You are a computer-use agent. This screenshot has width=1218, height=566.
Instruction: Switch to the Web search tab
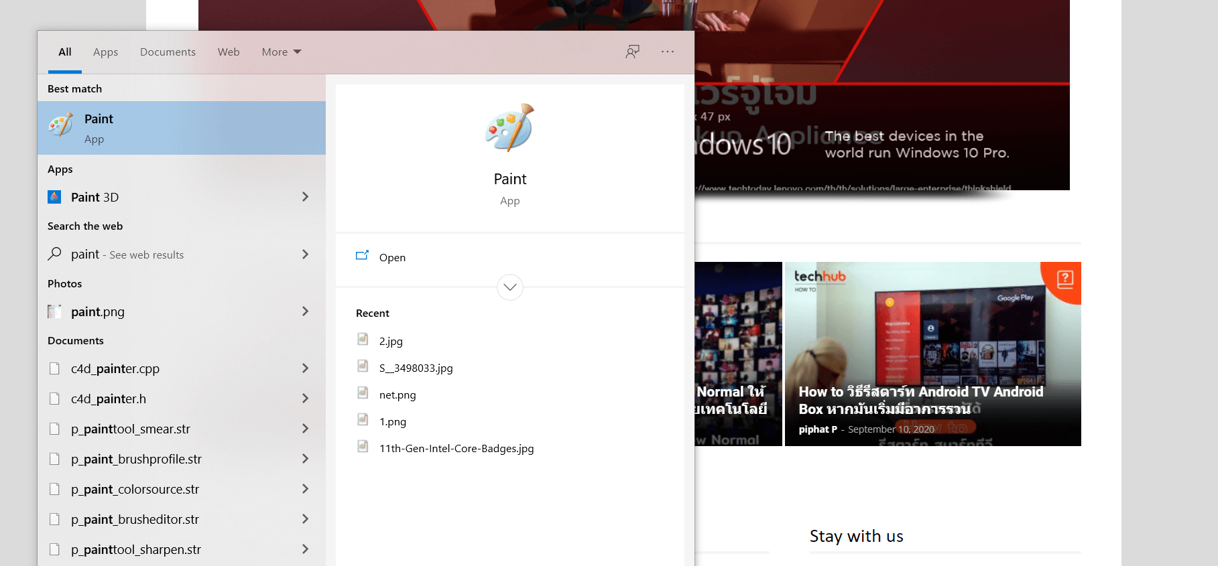click(229, 52)
